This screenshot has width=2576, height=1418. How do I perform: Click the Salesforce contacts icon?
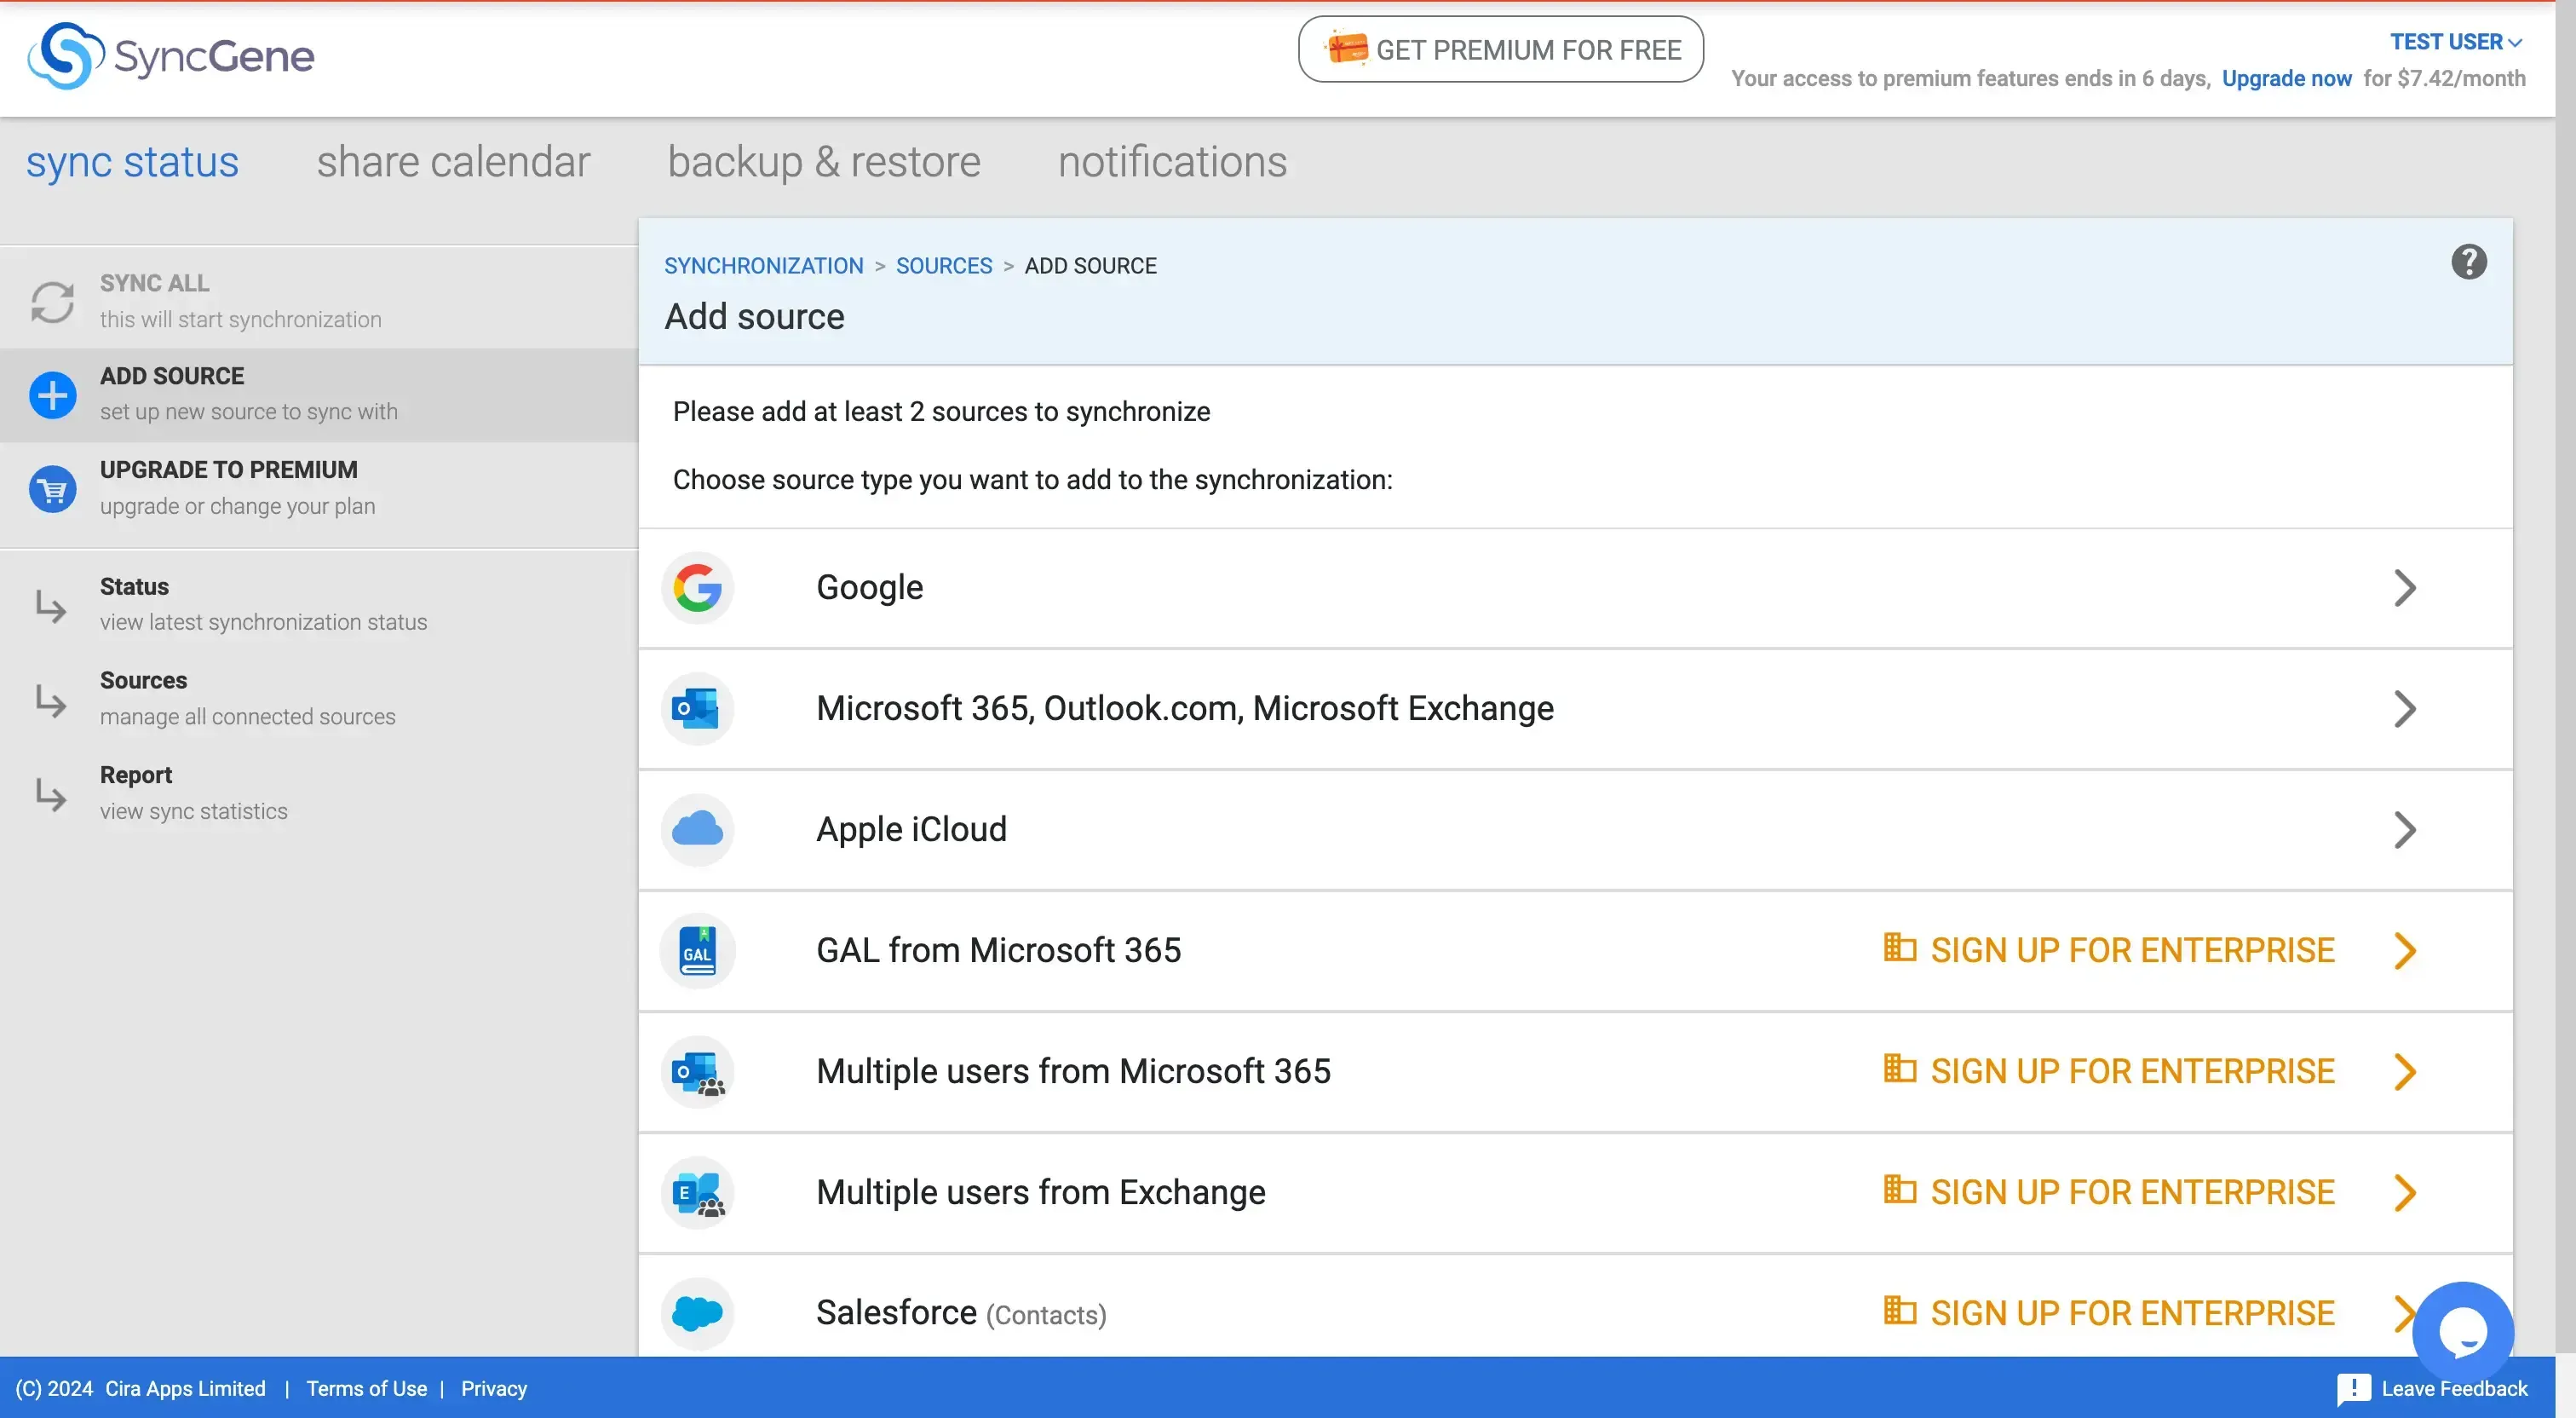pos(697,1312)
